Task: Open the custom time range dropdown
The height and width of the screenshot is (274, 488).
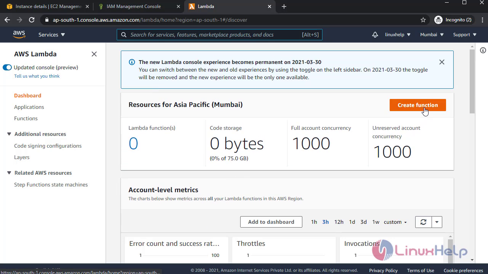Action: pos(395,222)
